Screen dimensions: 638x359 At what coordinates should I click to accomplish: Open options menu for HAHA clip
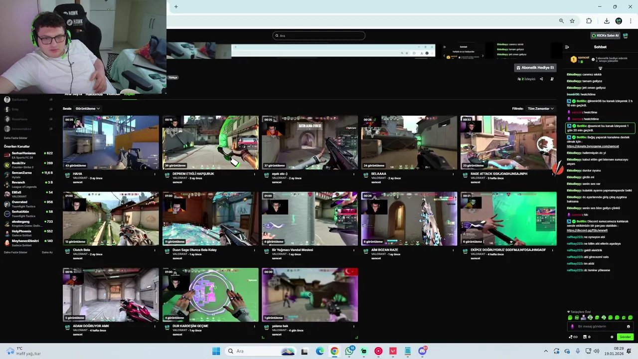click(155, 174)
